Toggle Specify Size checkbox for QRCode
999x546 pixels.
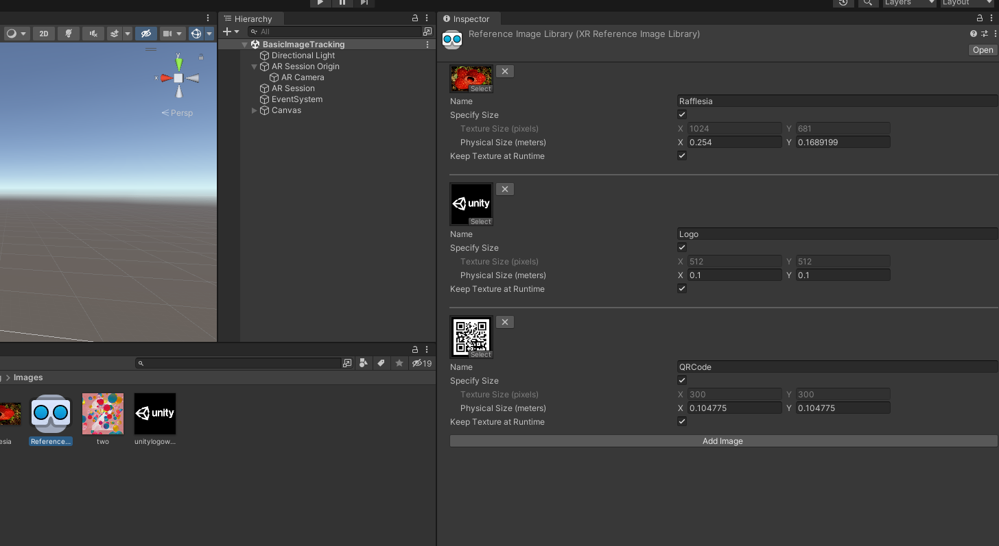(682, 381)
